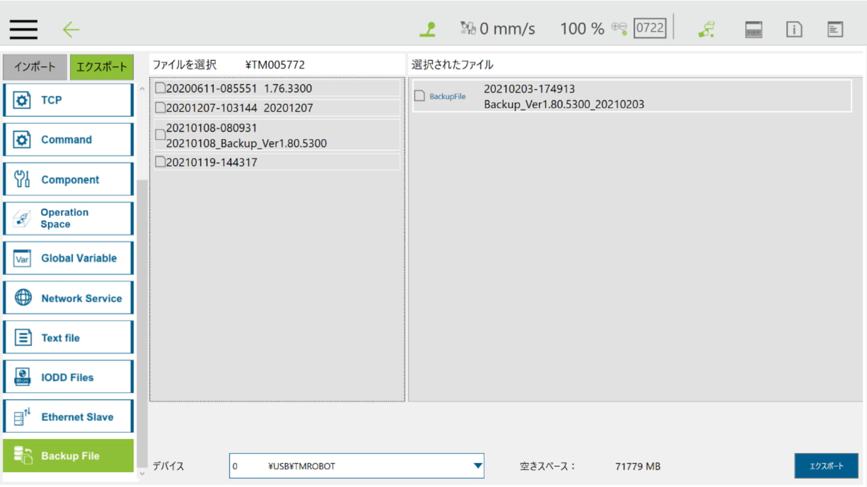Select the Ethernet Slave label
The width and height of the screenshot is (867, 487).
point(78,417)
